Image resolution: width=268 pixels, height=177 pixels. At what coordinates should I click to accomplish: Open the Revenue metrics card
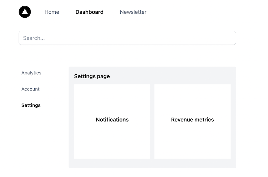point(193,121)
